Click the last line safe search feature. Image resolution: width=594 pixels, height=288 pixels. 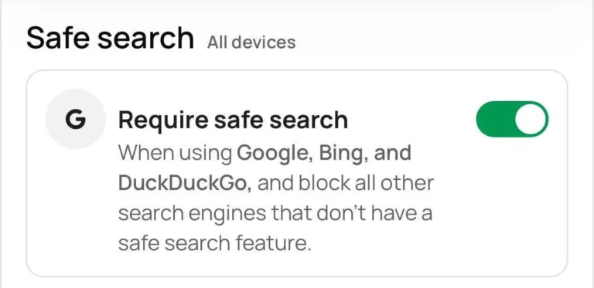pos(214,243)
